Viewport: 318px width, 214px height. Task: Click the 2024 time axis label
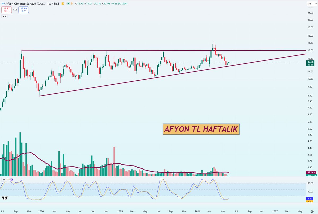coord(41,211)
